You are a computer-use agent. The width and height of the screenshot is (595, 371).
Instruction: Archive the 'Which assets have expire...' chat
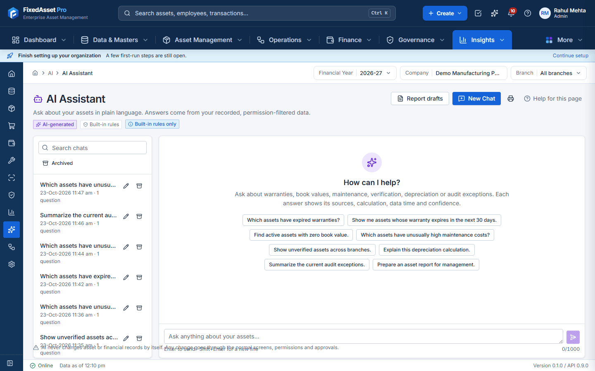139,277
